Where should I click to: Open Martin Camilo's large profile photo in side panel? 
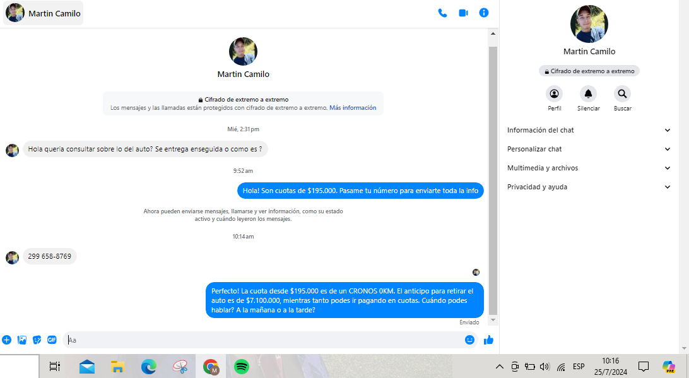(x=589, y=24)
